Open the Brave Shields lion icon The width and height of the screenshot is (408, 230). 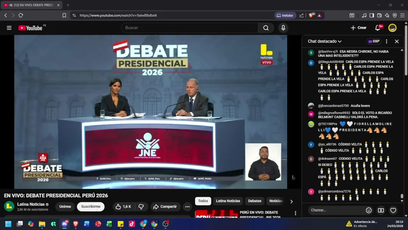pos(311,15)
